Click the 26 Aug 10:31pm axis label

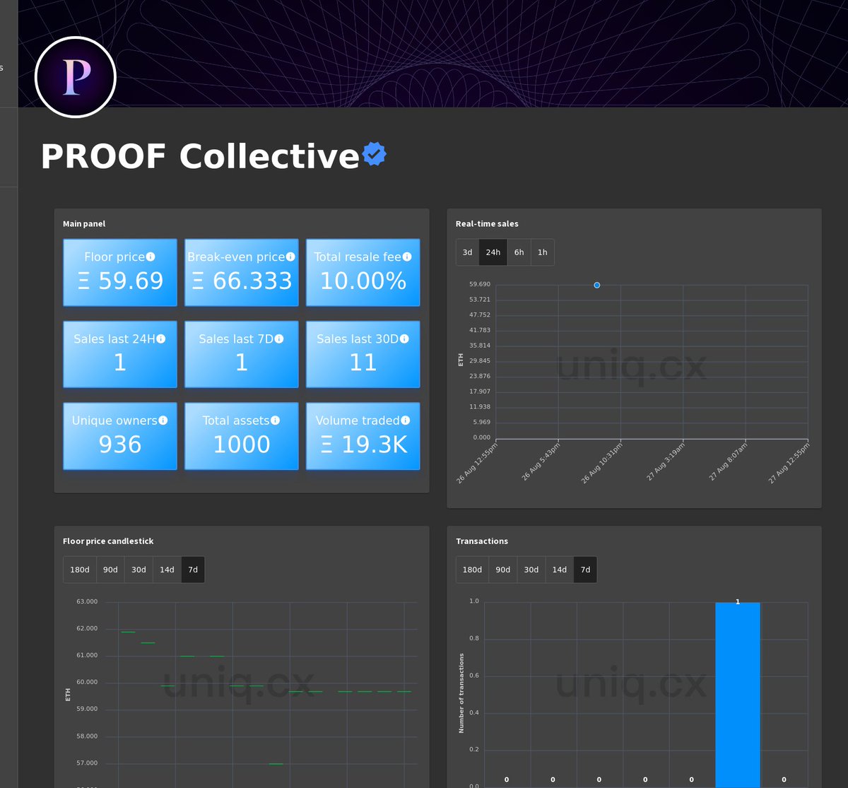(601, 463)
